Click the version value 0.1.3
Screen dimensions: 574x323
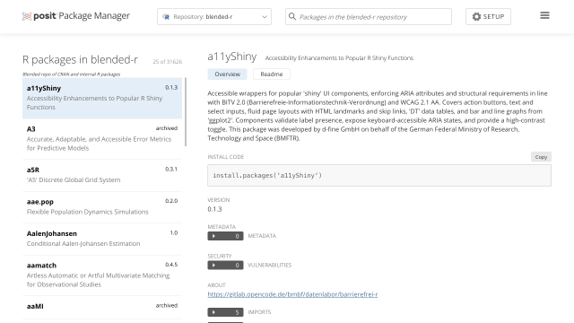pyautogui.click(x=214, y=209)
